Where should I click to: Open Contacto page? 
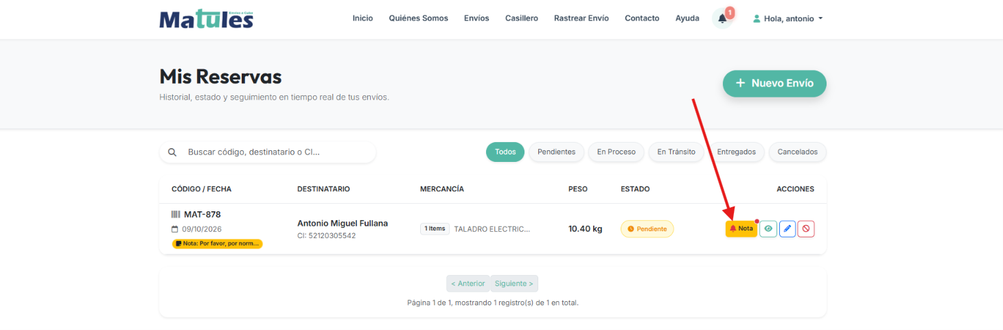click(x=642, y=19)
